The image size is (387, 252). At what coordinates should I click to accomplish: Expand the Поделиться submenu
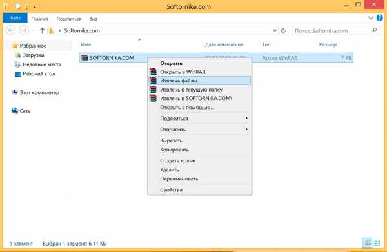coord(246,118)
